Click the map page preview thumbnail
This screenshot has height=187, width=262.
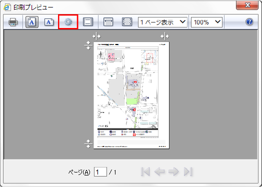[x=131, y=95]
